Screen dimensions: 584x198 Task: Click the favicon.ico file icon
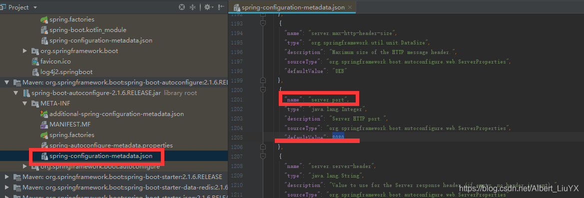35,61
